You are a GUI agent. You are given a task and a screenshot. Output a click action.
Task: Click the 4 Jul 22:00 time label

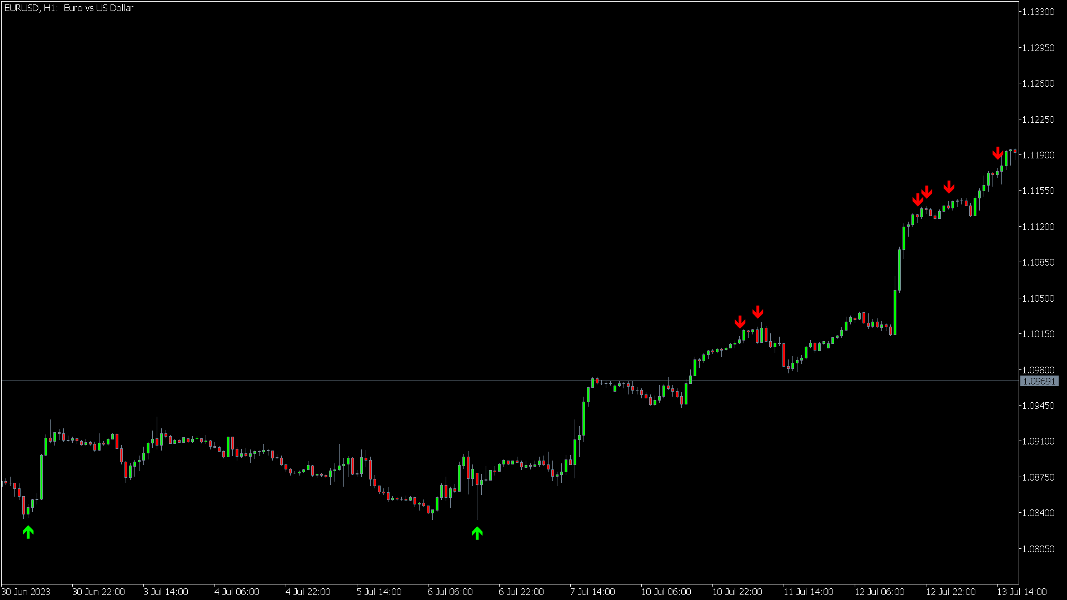(308, 592)
